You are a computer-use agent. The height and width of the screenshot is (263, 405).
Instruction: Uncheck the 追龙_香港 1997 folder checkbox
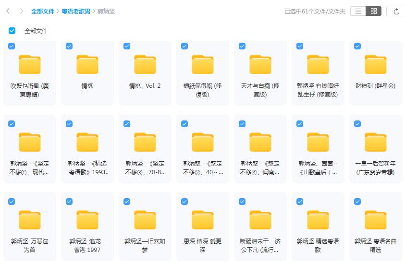tap(69, 201)
